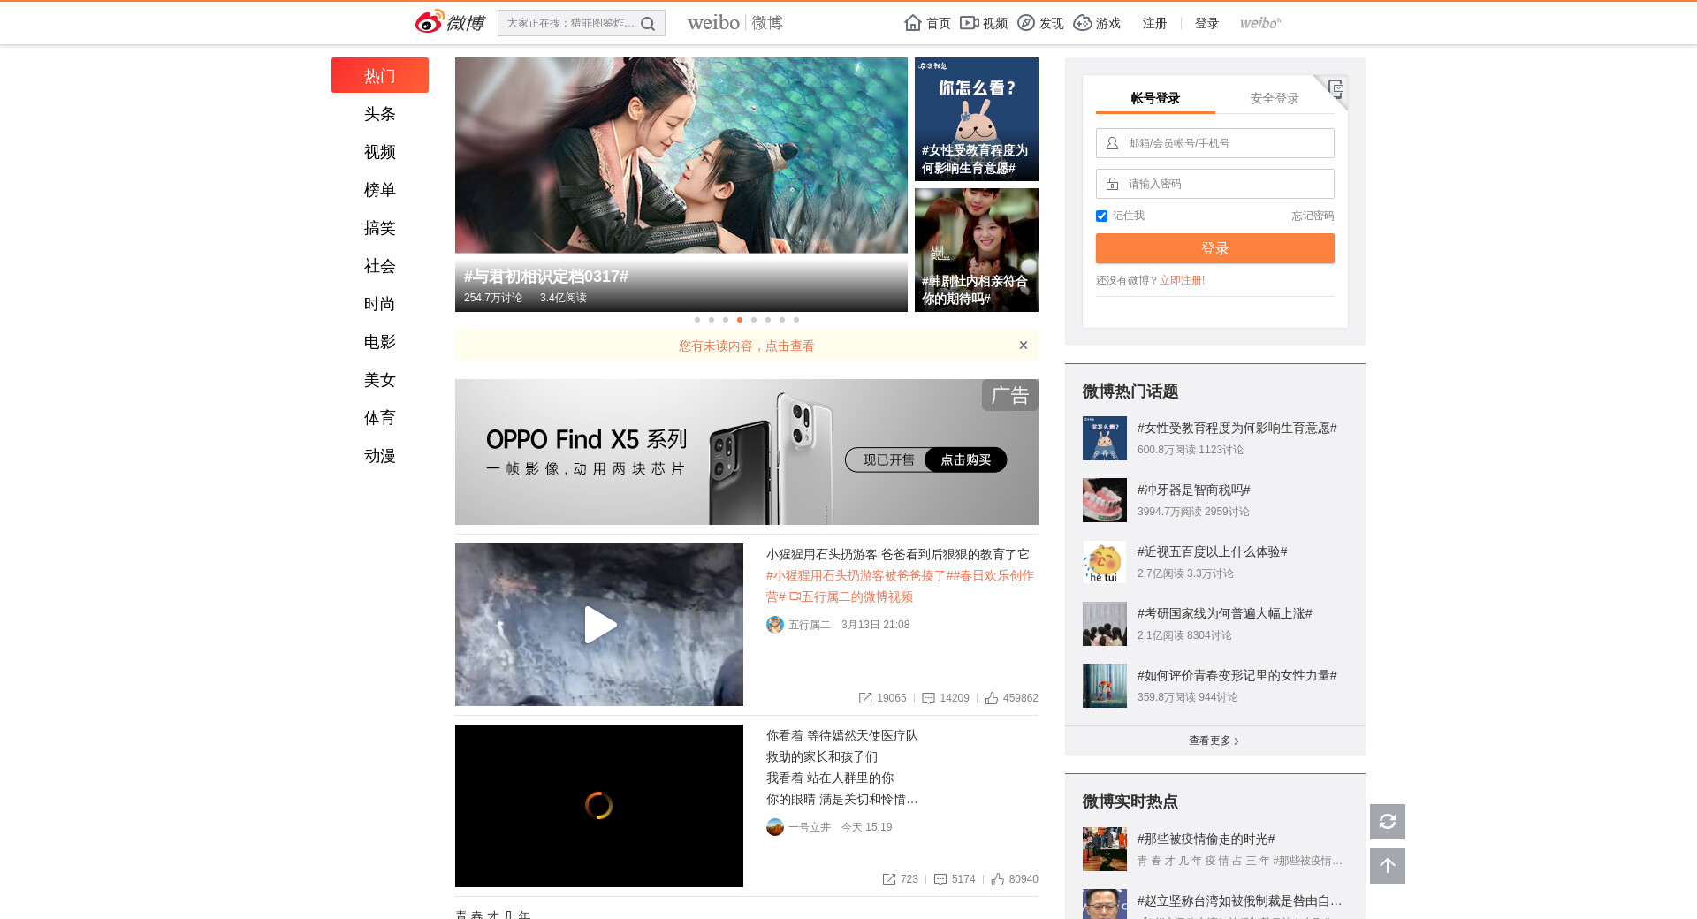Image resolution: width=1697 pixels, height=919 pixels.
Task: Toggle the 记住我 remember me checkbox
Action: pos(1101,216)
